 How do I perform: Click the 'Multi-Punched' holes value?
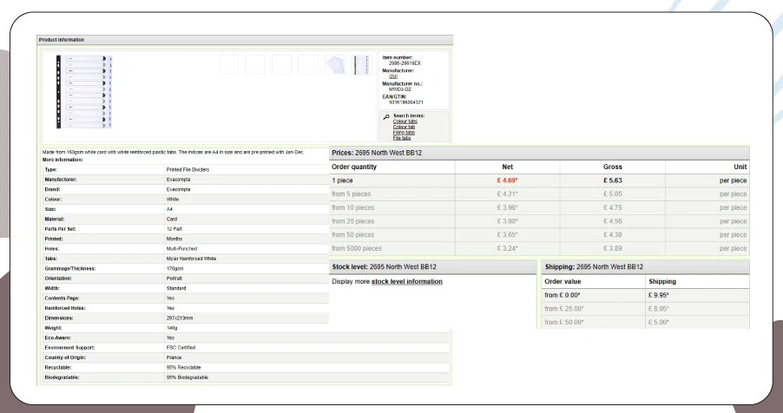(x=181, y=249)
